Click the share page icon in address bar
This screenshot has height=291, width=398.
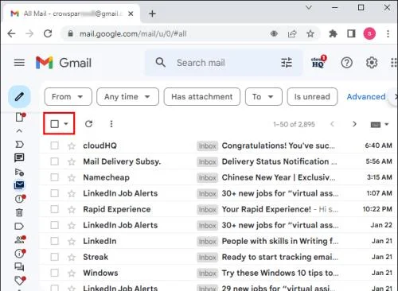(x=292, y=33)
